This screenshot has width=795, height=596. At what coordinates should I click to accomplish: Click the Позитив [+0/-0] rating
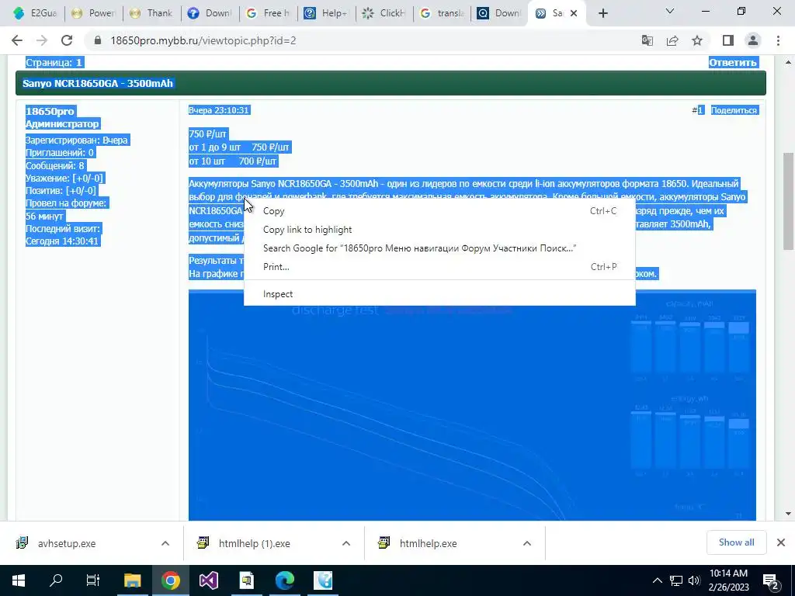click(x=61, y=191)
